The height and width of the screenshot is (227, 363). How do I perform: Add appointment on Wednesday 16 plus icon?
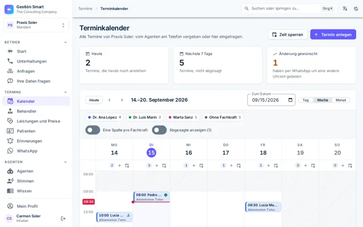pos(194,165)
